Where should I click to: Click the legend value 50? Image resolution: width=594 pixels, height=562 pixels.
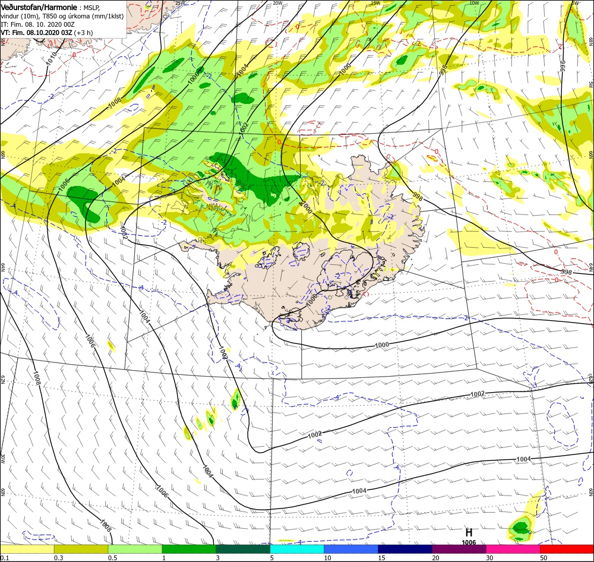tap(544, 558)
